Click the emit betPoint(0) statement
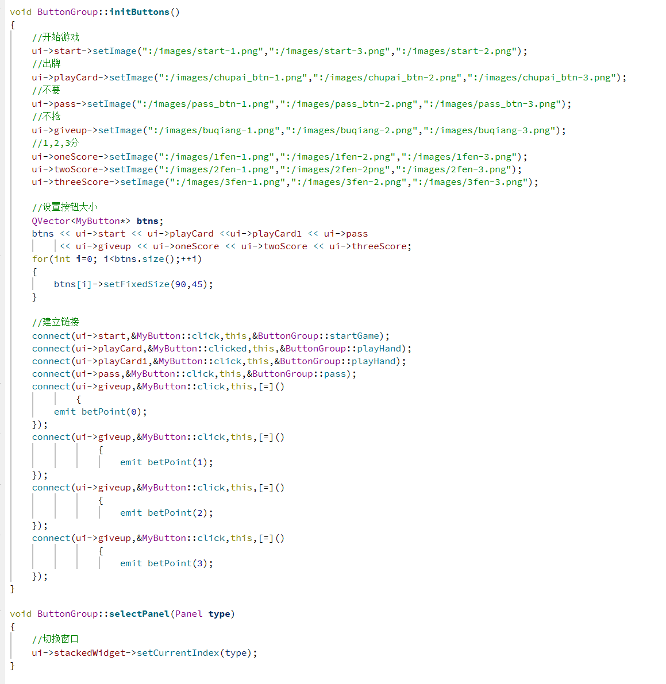666x684 pixels. coord(101,412)
